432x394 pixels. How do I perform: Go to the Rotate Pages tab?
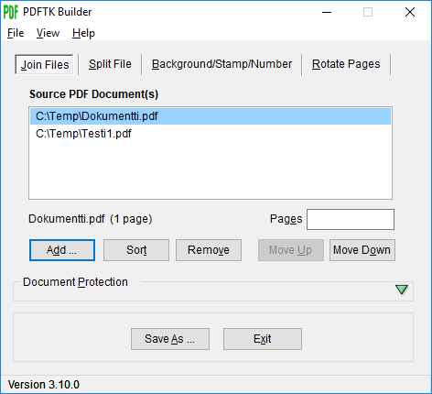(x=346, y=64)
